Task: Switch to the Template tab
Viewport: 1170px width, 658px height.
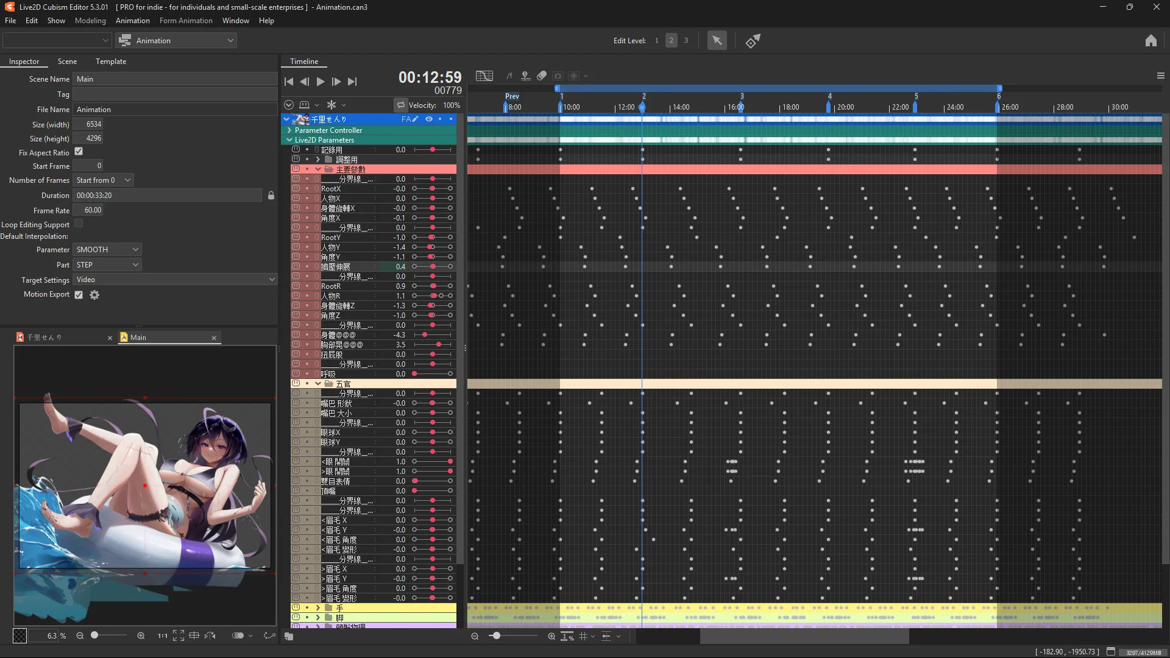Action: [111, 62]
